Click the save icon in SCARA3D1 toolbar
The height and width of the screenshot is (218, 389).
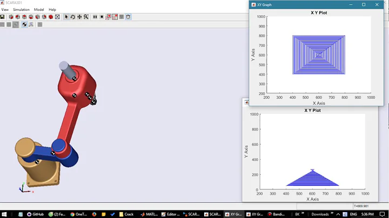pos(2,17)
